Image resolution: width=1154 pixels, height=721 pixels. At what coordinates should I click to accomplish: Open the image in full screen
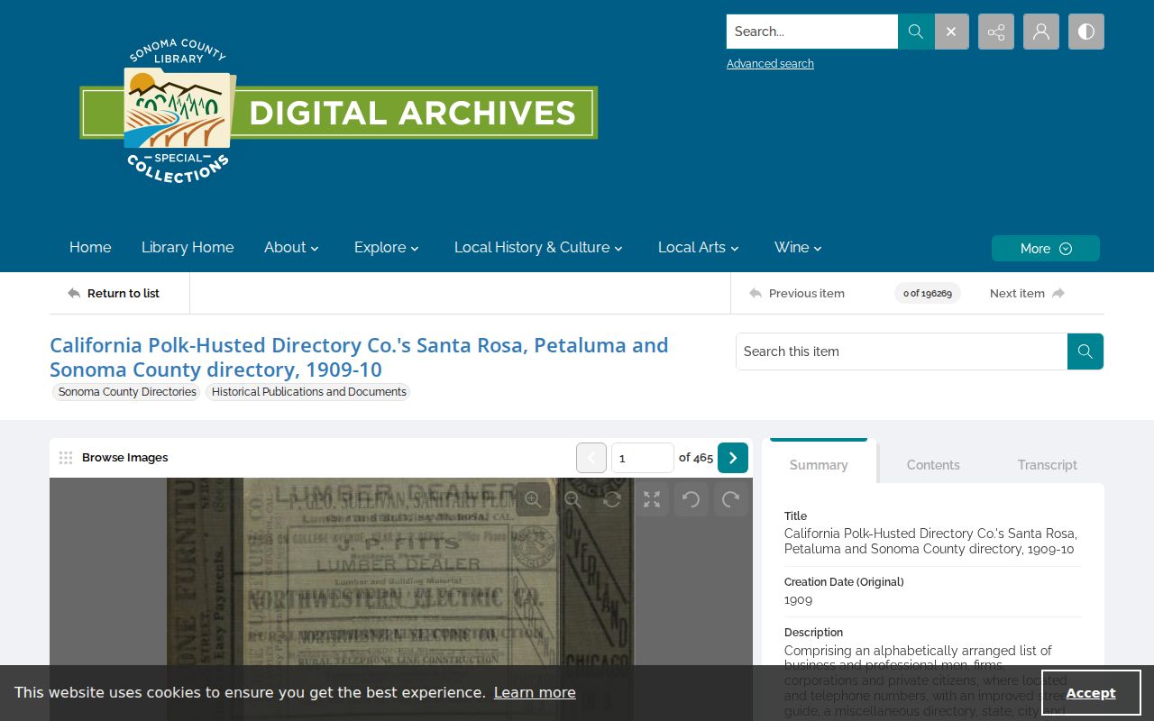click(652, 499)
